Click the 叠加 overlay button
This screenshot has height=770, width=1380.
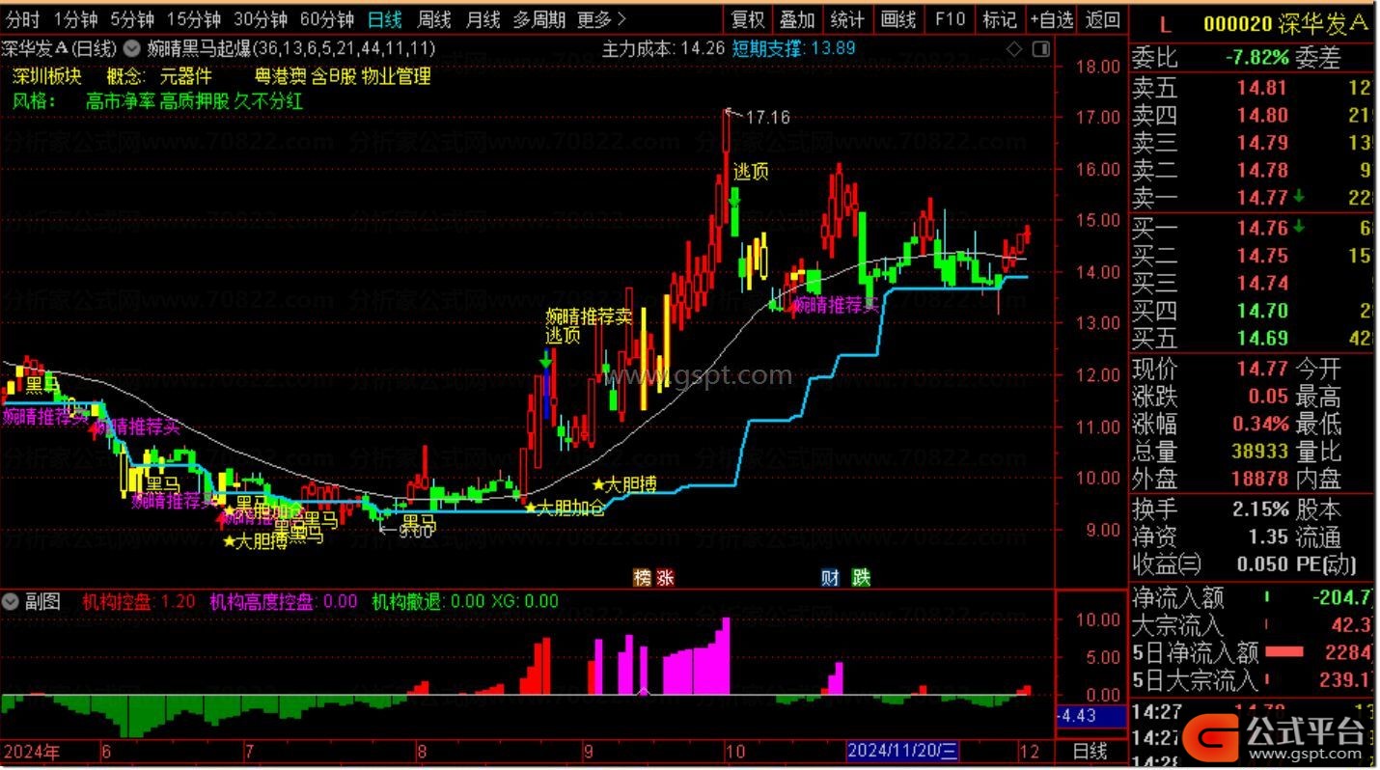(x=797, y=18)
